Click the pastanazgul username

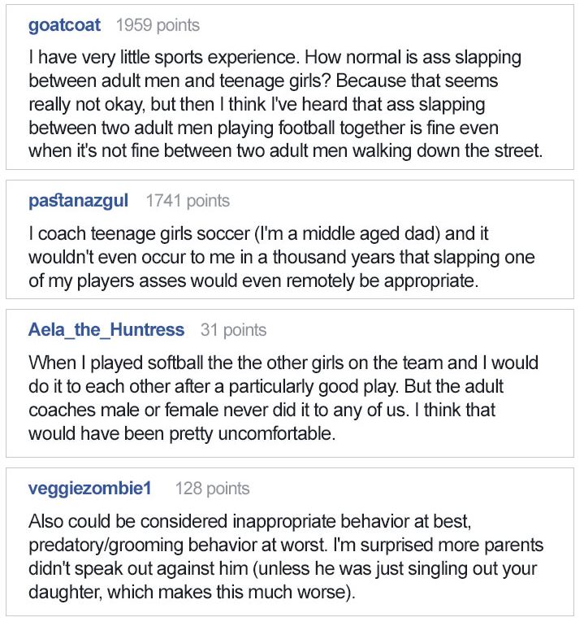tap(78, 201)
